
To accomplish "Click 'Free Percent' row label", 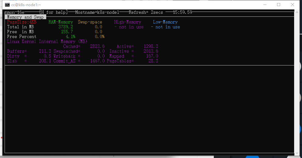I will point(22,37).
